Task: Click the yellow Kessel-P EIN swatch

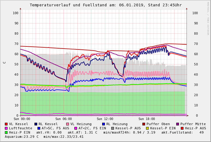Action: point(148,128)
